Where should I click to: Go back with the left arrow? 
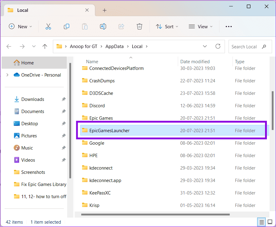tap(9, 46)
